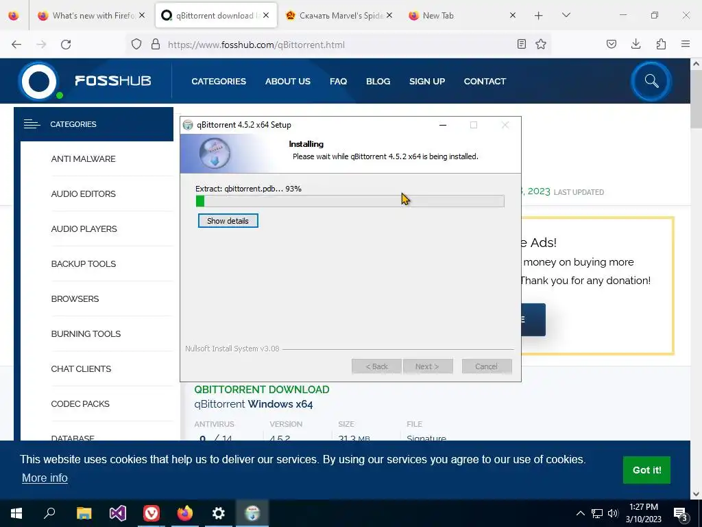Bookmark this page with the star icon

click(x=541, y=45)
